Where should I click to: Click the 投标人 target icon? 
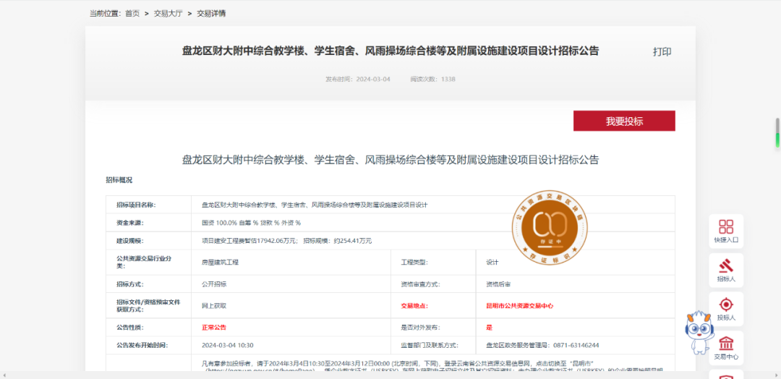point(726,309)
